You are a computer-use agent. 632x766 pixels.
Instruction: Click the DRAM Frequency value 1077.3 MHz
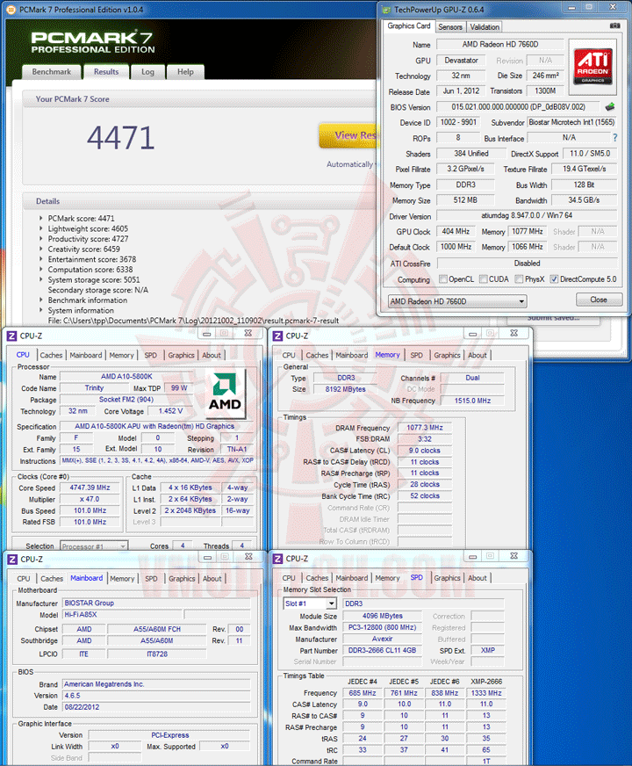pos(425,428)
